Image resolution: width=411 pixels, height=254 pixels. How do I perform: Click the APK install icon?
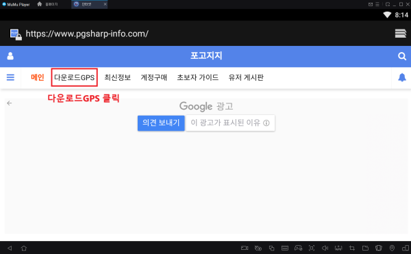[338, 248]
